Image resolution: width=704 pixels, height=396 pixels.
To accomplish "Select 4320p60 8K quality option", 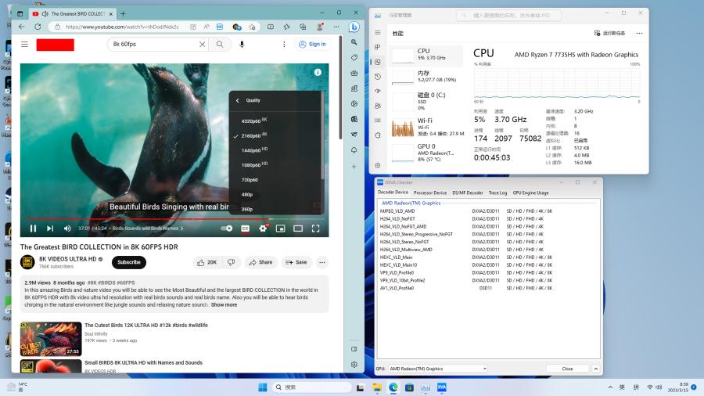I will tap(252, 121).
